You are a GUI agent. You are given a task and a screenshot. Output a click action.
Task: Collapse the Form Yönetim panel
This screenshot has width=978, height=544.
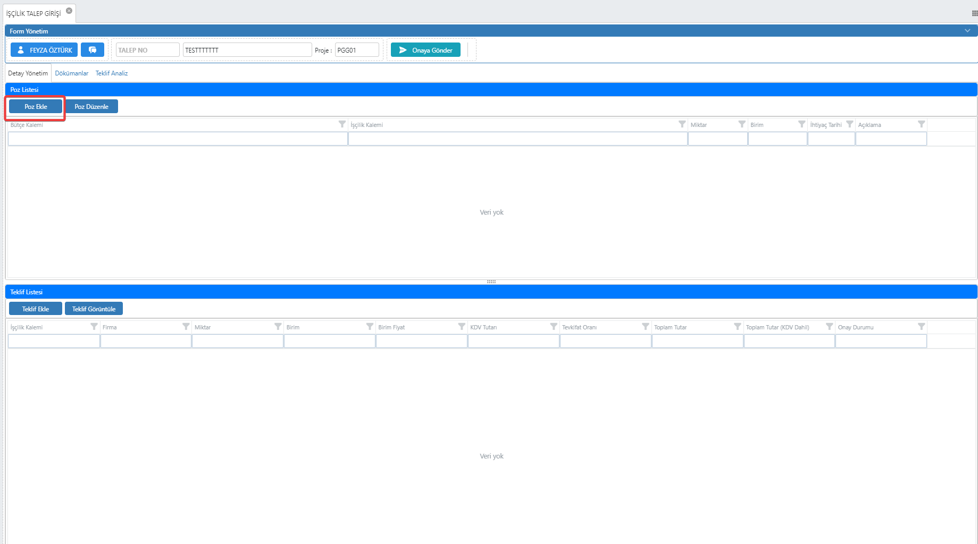(967, 31)
